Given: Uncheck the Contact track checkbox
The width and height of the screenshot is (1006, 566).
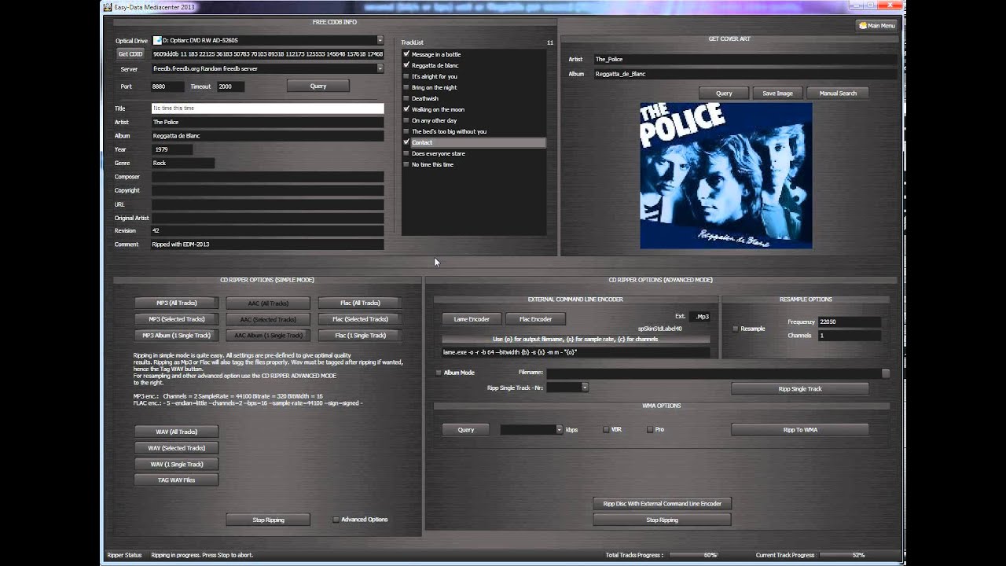Looking at the screenshot, I should [x=406, y=142].
